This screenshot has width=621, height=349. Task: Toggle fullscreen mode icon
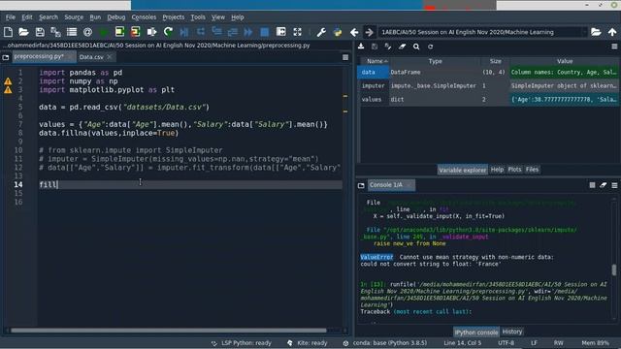tap(297, 32)
